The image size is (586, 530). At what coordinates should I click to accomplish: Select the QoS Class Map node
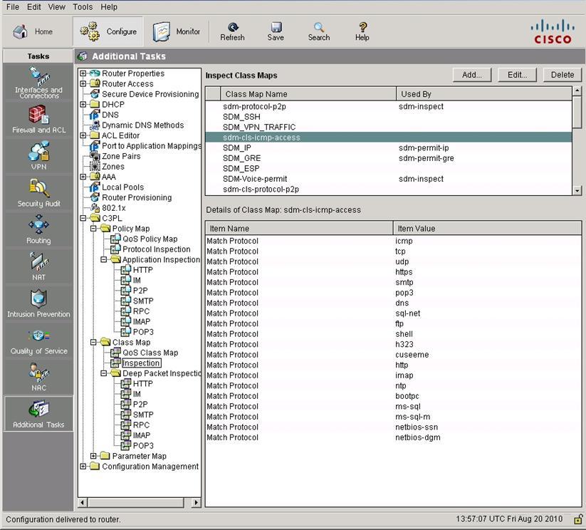[x=150, y=353]
